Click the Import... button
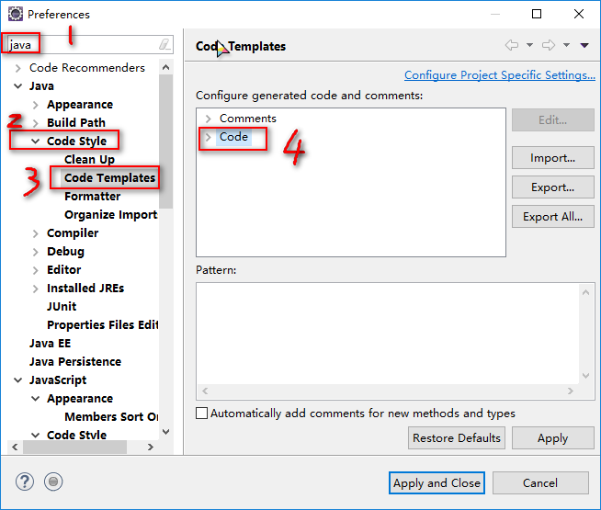This screenshot has width=601, height=510. (553, 157)
